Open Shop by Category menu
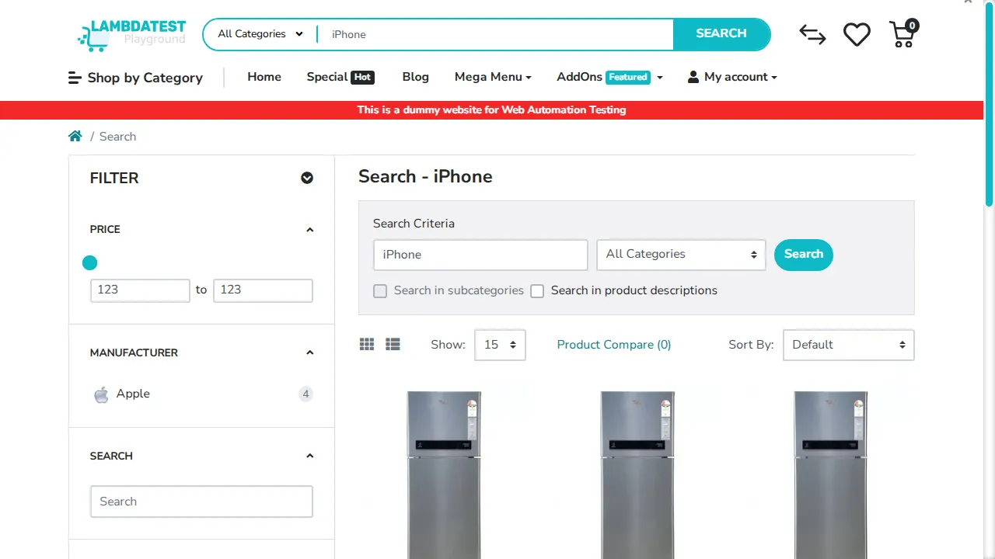 (x=135, y=78)
